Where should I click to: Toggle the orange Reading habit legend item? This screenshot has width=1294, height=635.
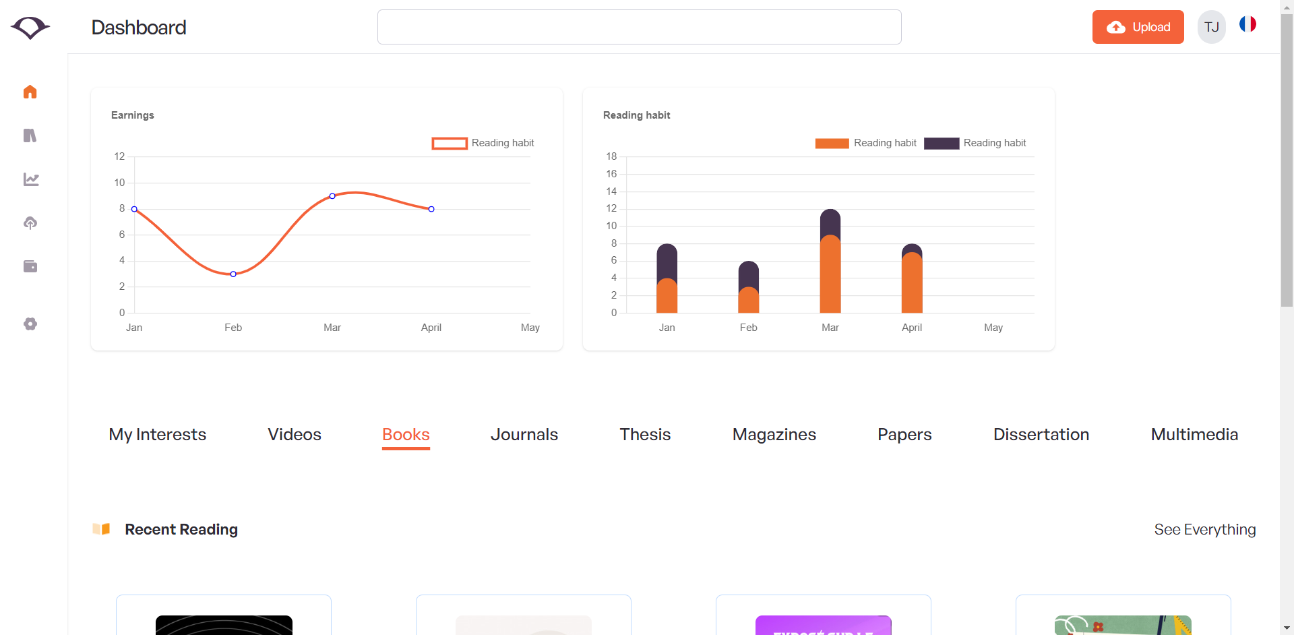point(866,143)
